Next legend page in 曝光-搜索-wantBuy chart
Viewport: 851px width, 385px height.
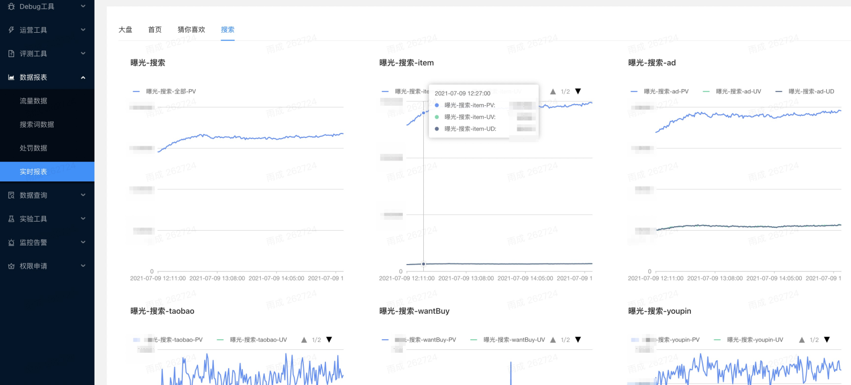(578, 340)
